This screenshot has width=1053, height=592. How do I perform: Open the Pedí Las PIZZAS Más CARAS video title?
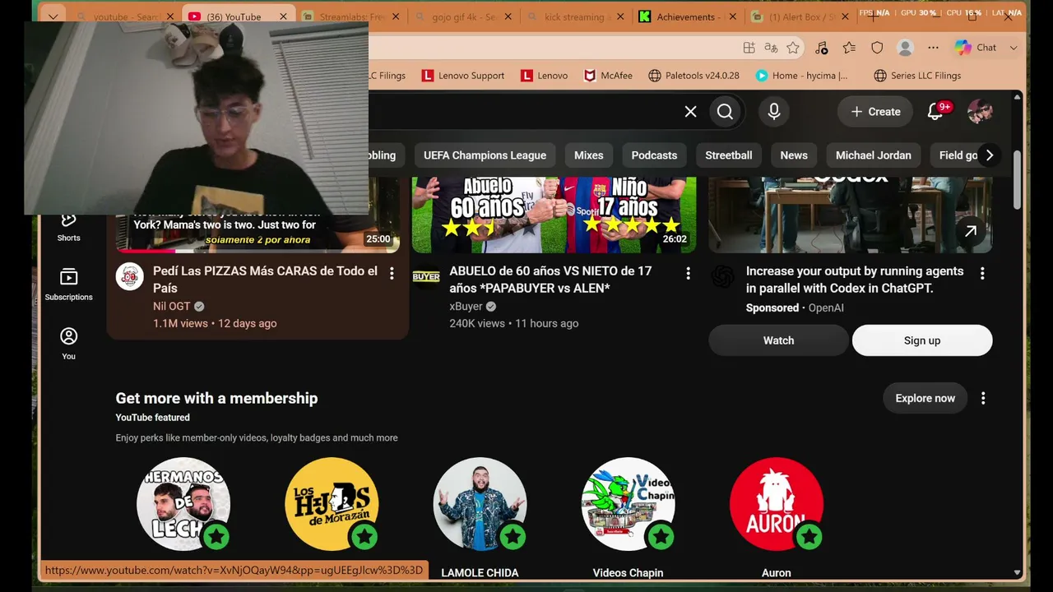pos(265,280)
